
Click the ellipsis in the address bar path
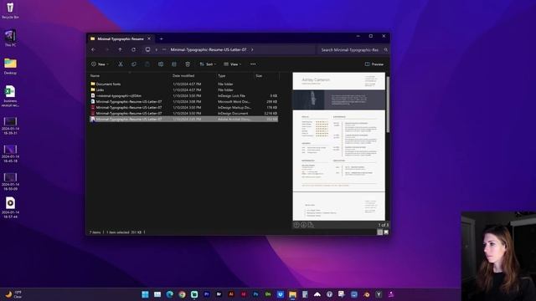pyautogui.click(x=164, y=50)
